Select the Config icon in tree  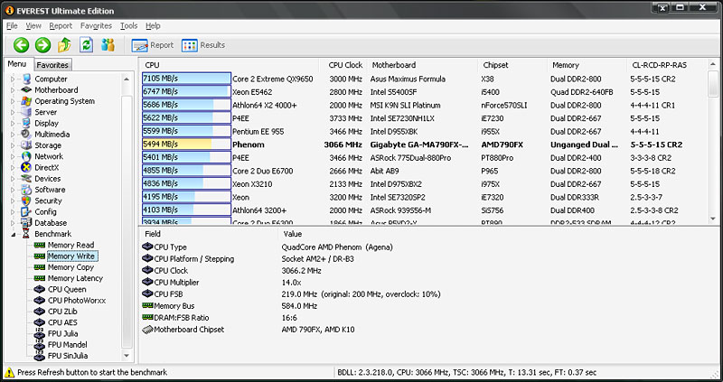pos(27,211)
